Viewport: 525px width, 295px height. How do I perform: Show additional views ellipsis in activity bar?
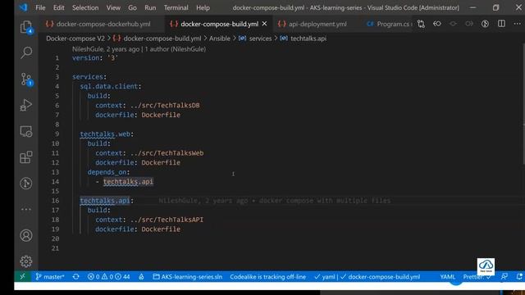tap(26, 210)
